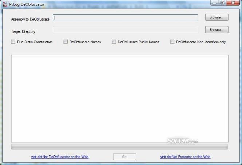Enable Run Static Constructors checkbox
242x165 pixels.
point(13,42)
